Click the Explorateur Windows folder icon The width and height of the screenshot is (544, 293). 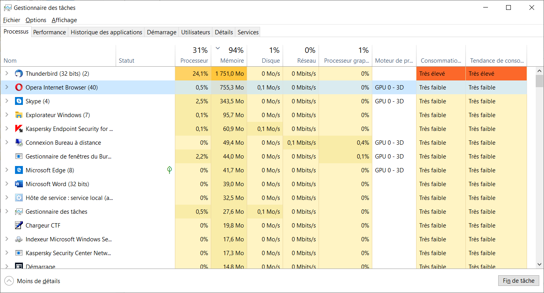[x=19, y=115]
